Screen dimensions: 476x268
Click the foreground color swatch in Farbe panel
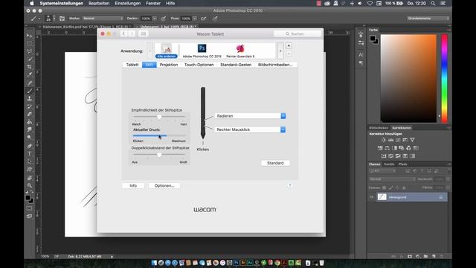[x=373, y=39]
